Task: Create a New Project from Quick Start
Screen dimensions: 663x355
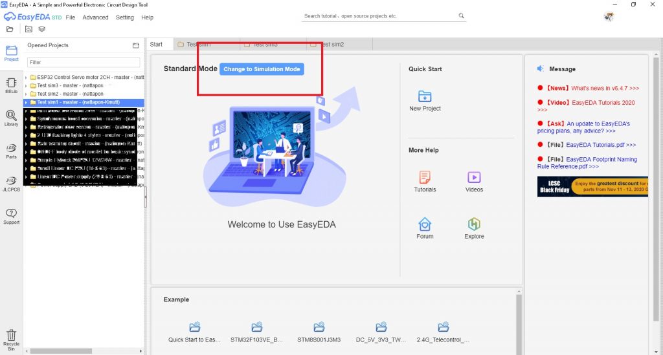Action: pyautogui.click(x=425, y=101)
